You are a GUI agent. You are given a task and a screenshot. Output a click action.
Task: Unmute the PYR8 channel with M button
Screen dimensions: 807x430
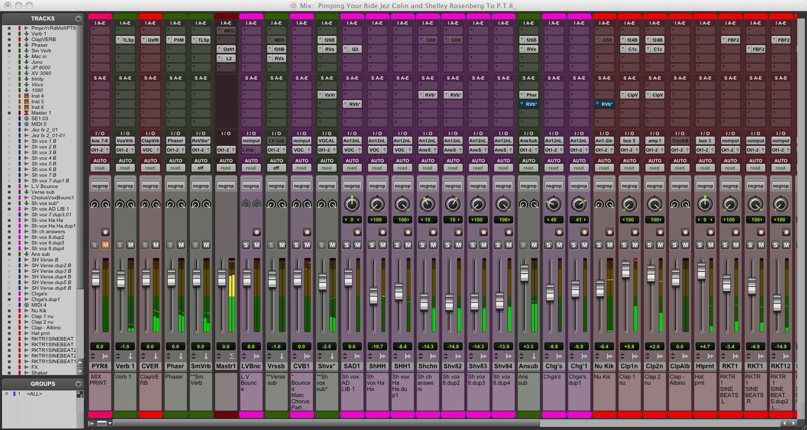pyautogui.click(x=106, y=245)
